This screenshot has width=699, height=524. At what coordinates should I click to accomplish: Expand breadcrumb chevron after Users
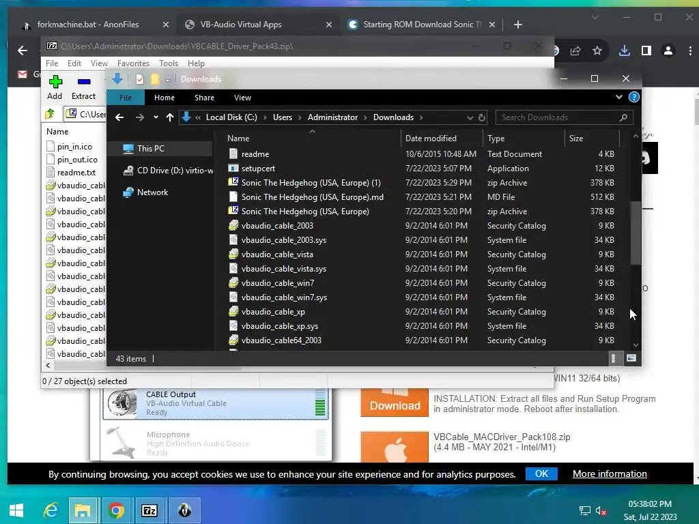click(300, 117)
